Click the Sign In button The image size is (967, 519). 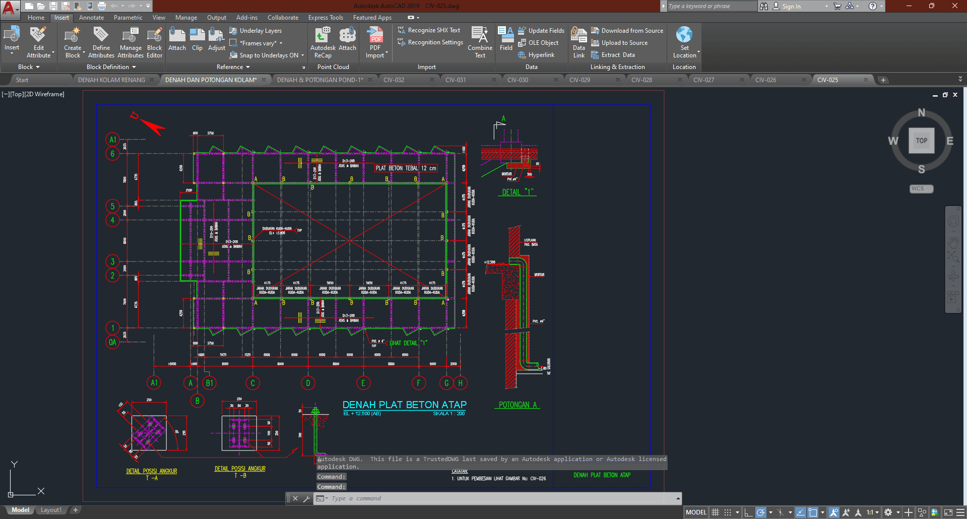791,7
